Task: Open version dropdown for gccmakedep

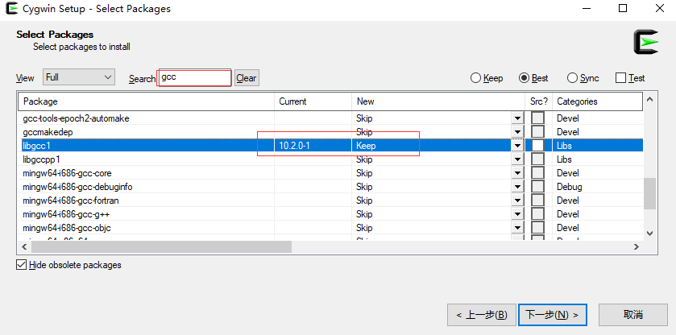Action: coord(517,132)
